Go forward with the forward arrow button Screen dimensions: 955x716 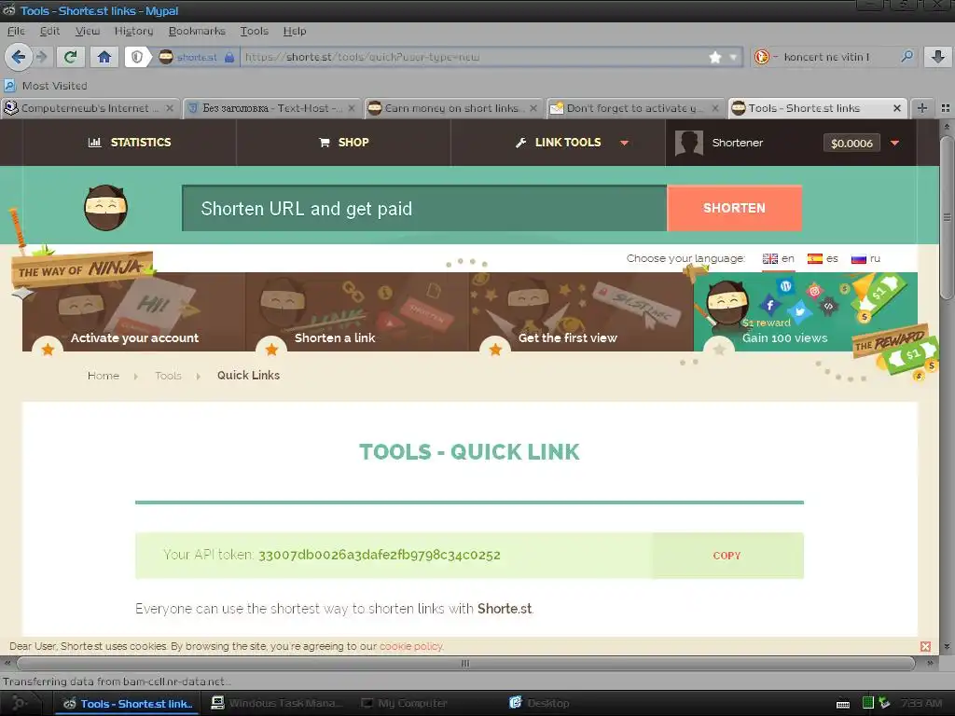(x=42, y=57)
